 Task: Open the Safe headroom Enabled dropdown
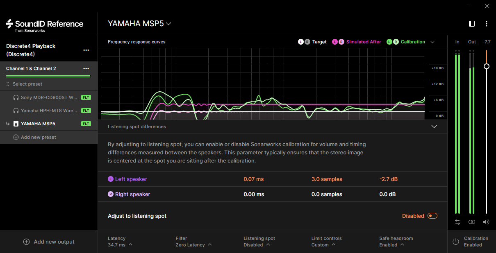391,245
